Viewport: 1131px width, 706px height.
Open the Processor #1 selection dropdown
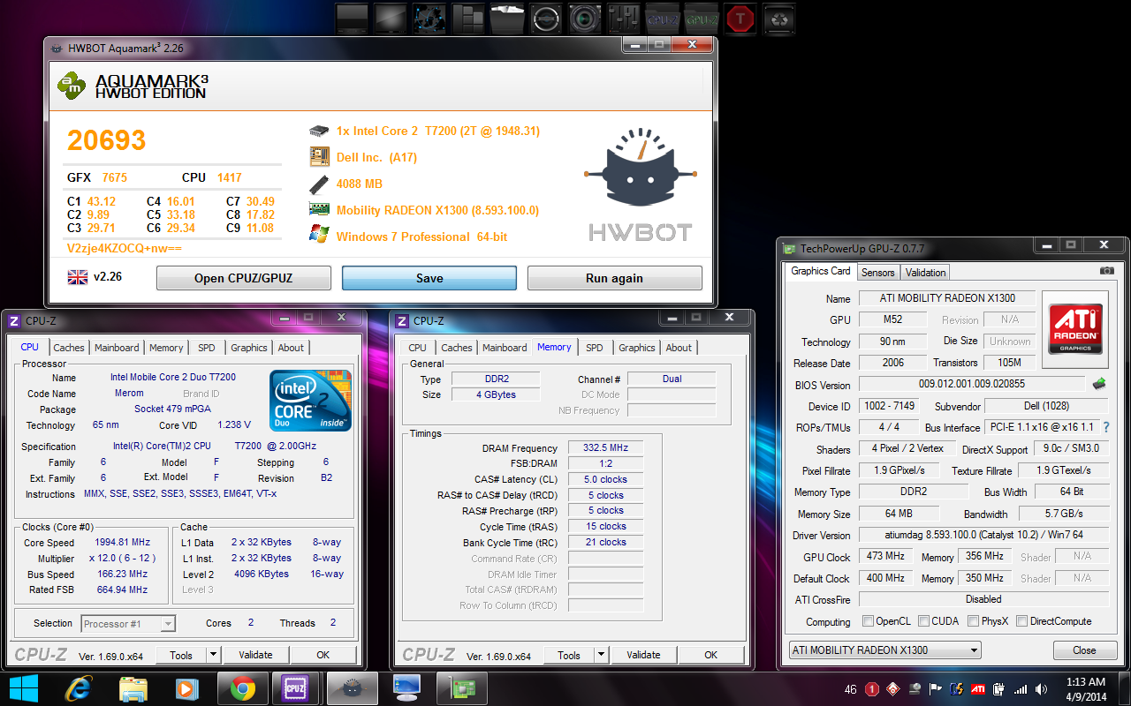coord(128,624)
